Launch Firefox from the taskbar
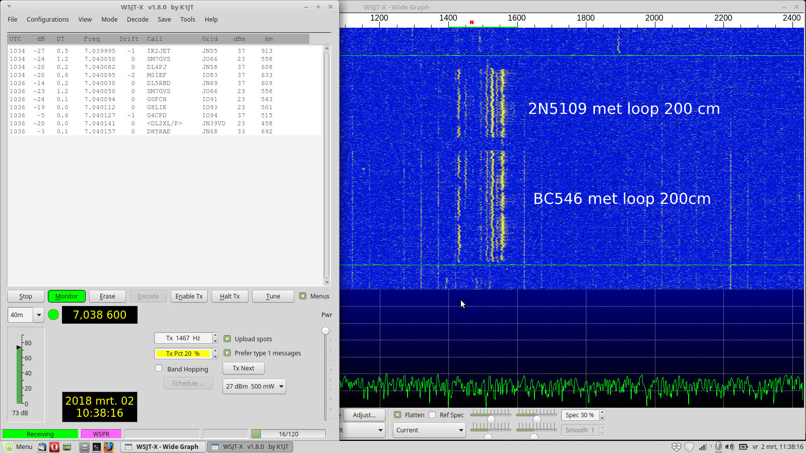The image size is (806, 453). 108,447
